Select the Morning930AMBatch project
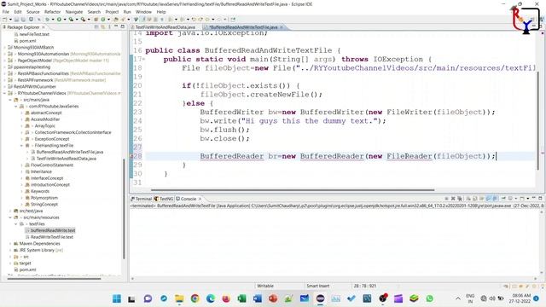This screenshot has height=307, width=546. 33,48
